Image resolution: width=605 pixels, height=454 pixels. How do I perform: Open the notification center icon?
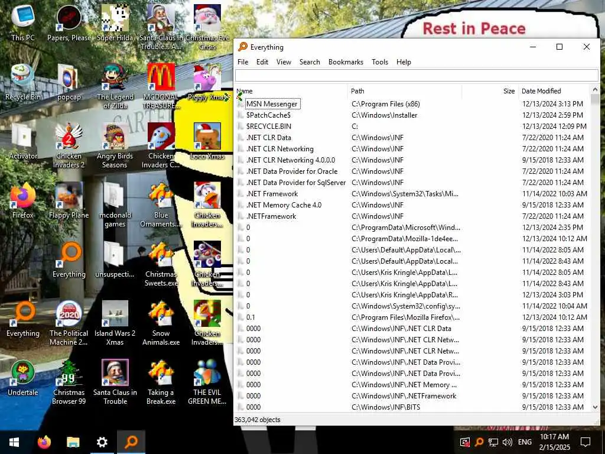coord(586,442)
